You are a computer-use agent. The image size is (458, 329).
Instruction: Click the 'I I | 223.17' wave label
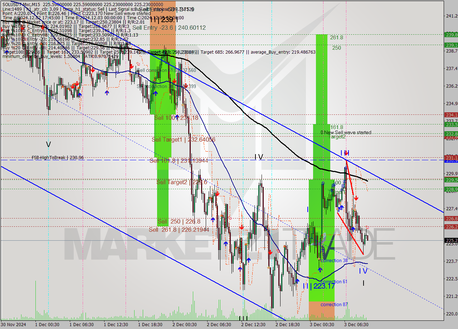319,286
